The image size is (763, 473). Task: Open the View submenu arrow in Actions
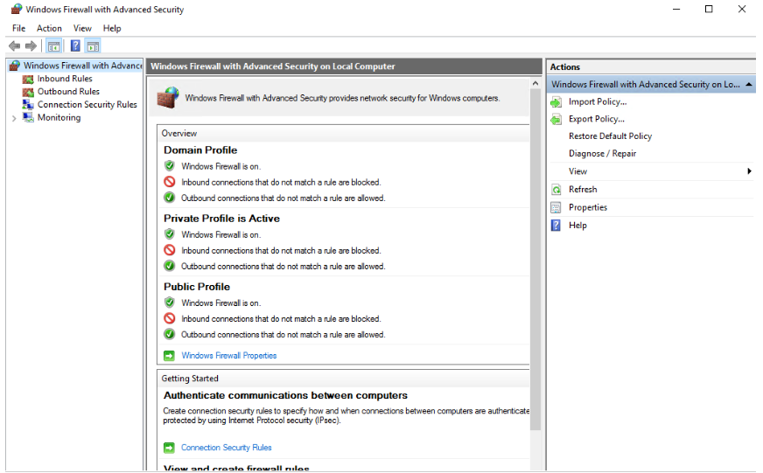tap(749, 171)
